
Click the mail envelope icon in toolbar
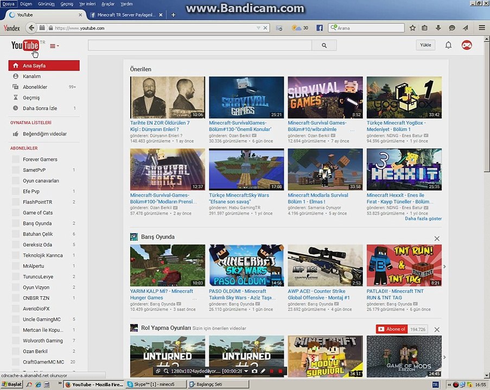pos(279,28)
